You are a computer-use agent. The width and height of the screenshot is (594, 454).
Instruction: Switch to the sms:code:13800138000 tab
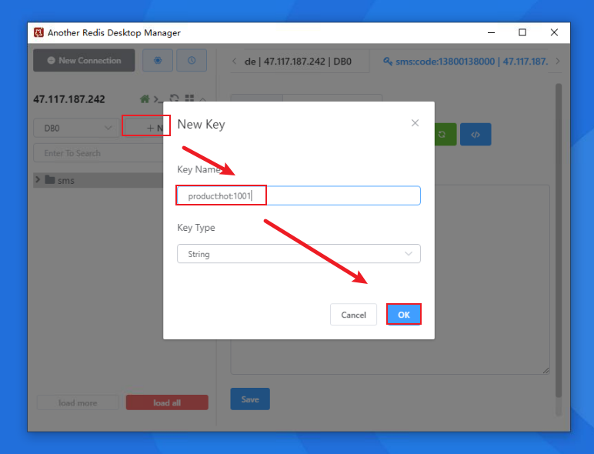click(466, 62)
